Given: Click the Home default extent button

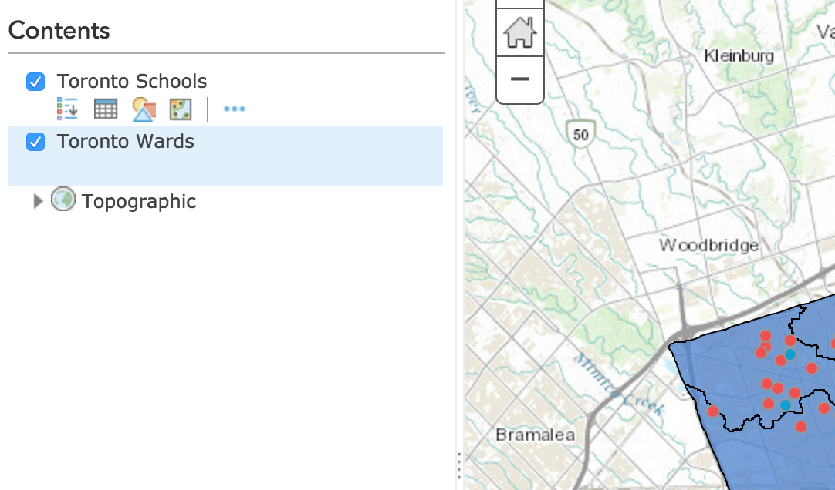Looking at the screenshot, I should 519,33.
